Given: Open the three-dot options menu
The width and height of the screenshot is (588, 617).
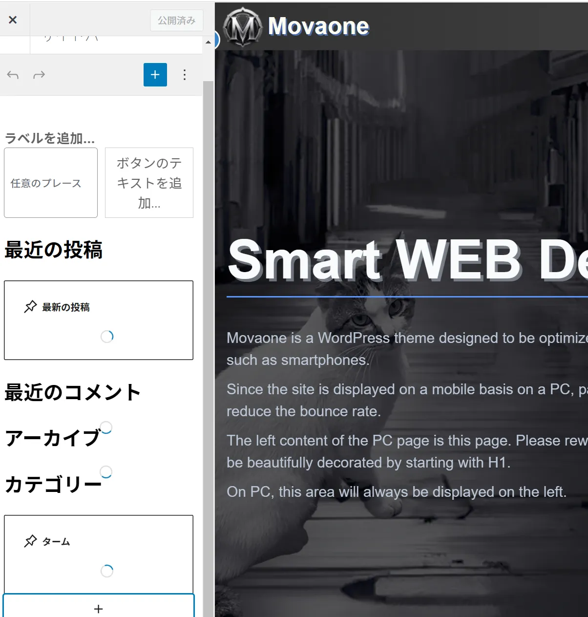Looking at the screenshot, I should pos(184,75).
